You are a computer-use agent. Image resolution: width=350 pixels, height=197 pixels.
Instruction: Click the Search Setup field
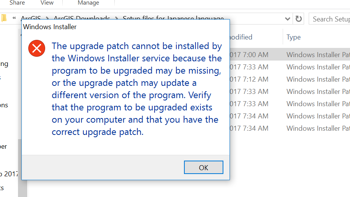click(329, 19)
